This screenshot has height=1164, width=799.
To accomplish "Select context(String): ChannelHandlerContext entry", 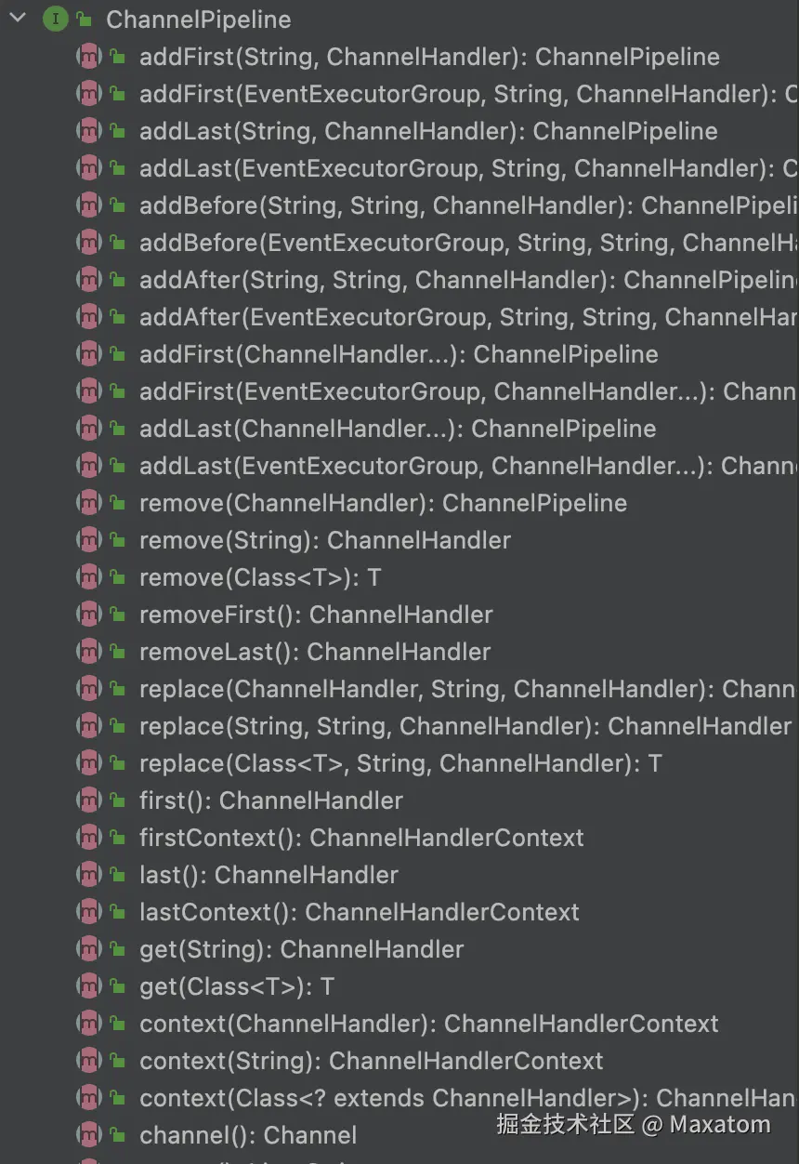I will (372, 1061).
